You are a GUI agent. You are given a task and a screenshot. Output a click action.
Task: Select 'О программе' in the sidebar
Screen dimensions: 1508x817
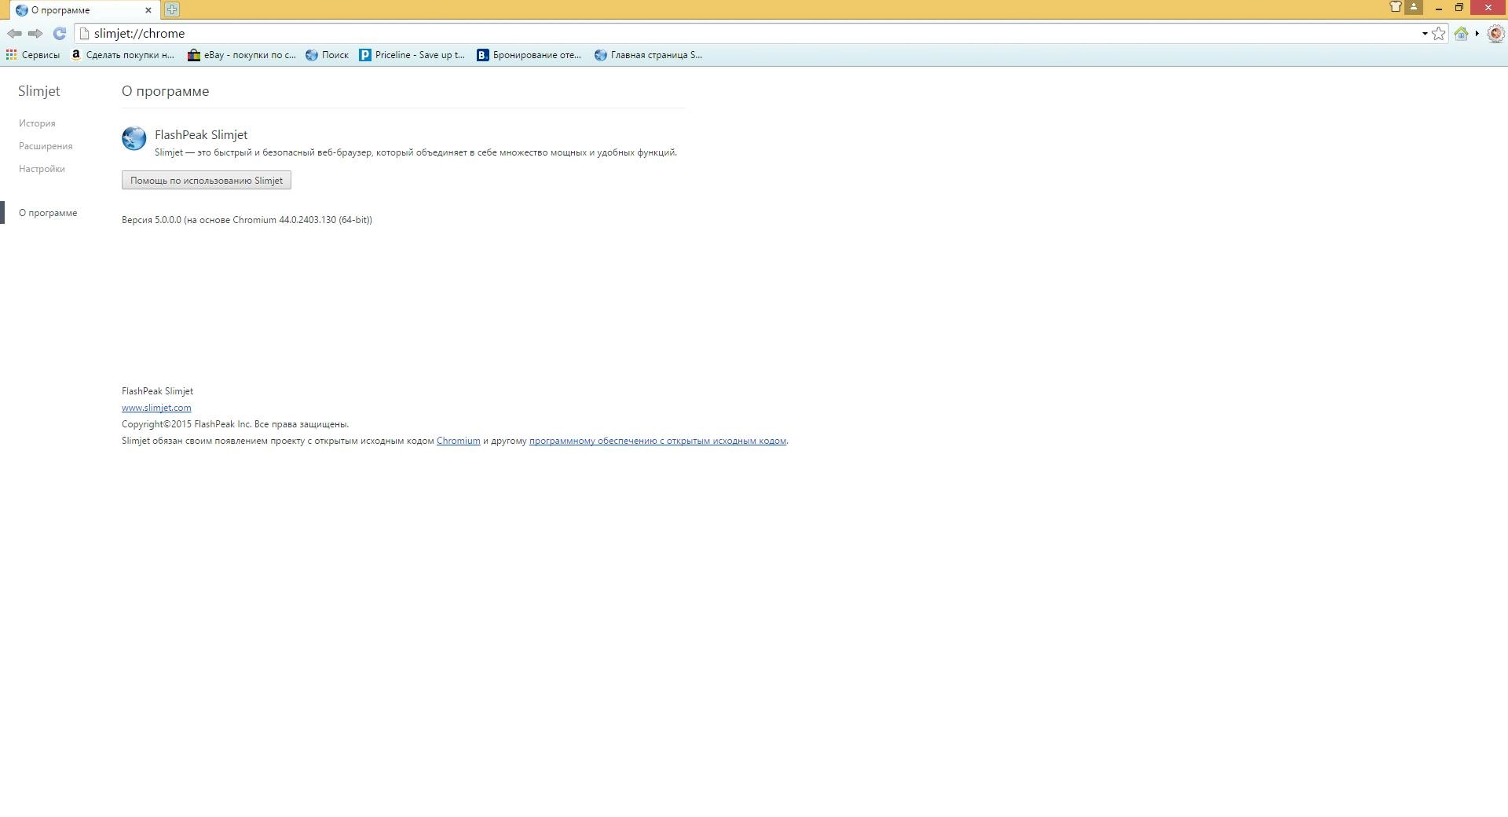(x=48, y=213)
